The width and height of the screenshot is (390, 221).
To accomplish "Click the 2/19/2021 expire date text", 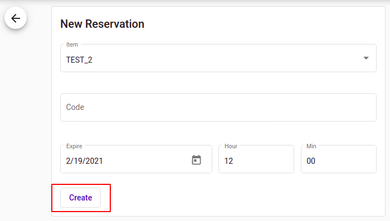I will [x=84, y=161].
